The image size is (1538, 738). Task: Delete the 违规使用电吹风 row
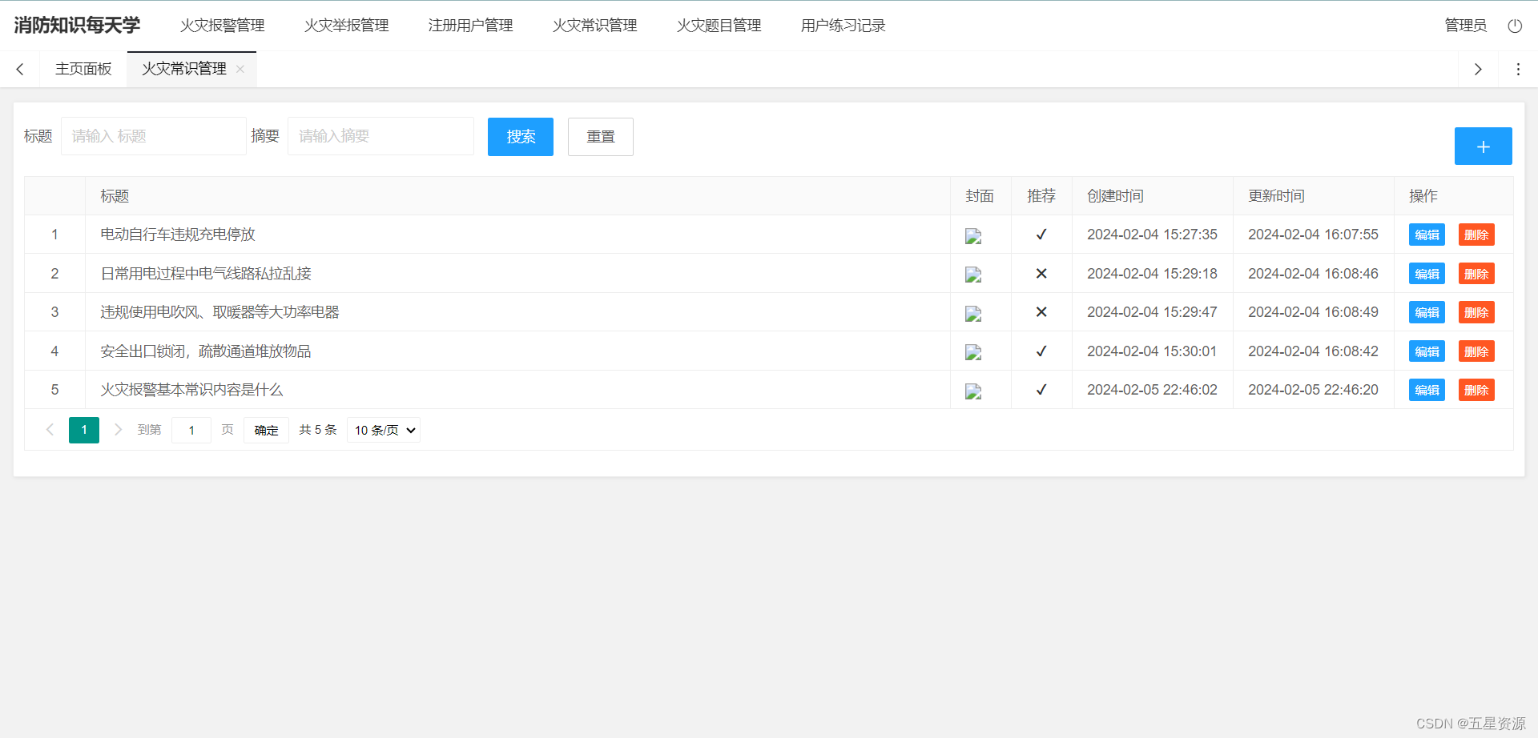coord(1476,312)
